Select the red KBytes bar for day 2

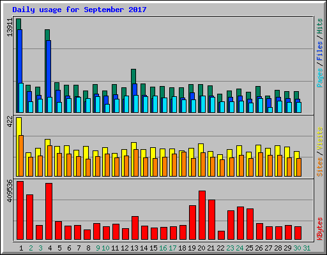coord(29,217)
